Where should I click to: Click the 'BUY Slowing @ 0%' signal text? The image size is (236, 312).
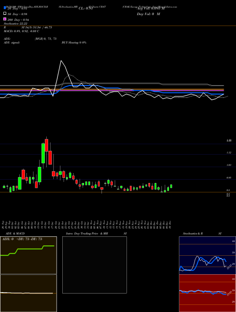74,43
